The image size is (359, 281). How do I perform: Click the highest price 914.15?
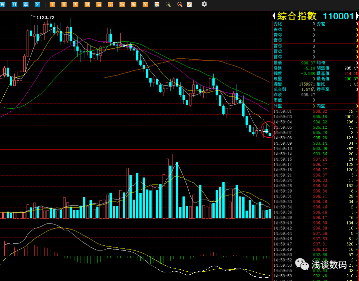pos(351,73)
